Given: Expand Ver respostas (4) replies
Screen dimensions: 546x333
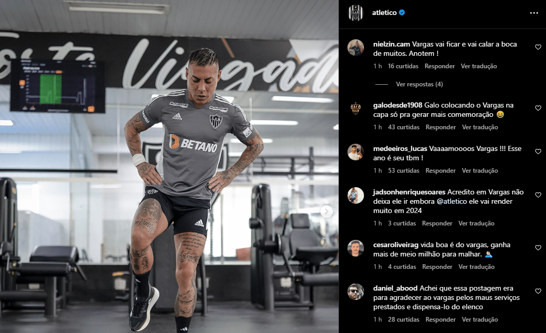Looking at the screenshot, I should pyautogui.click(x=419, y=84).
